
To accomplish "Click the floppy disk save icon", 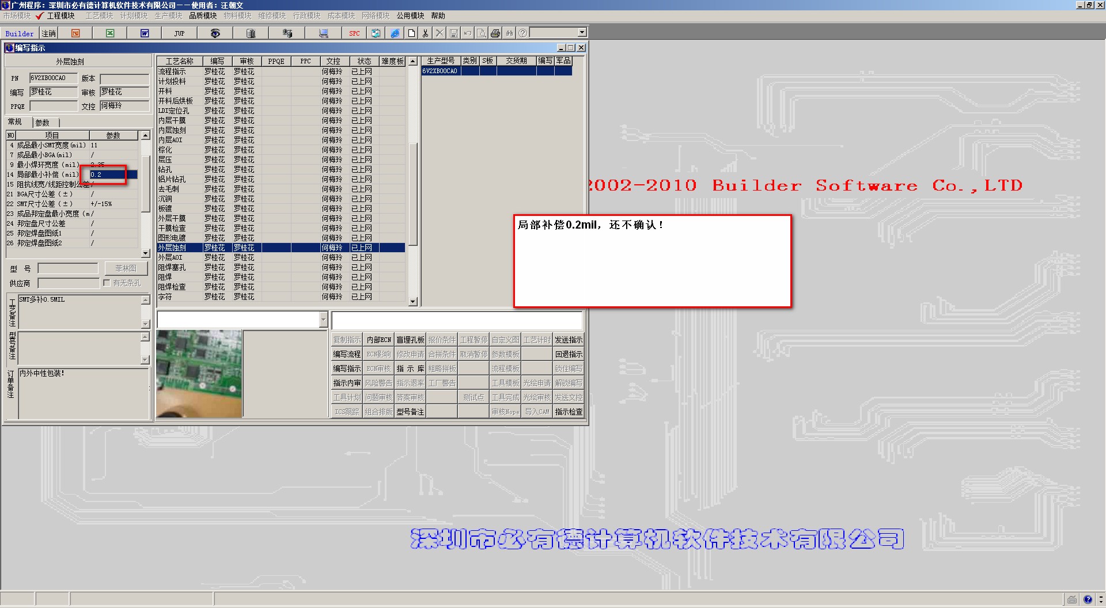I will pyautogui.click(x=453, y=33).
